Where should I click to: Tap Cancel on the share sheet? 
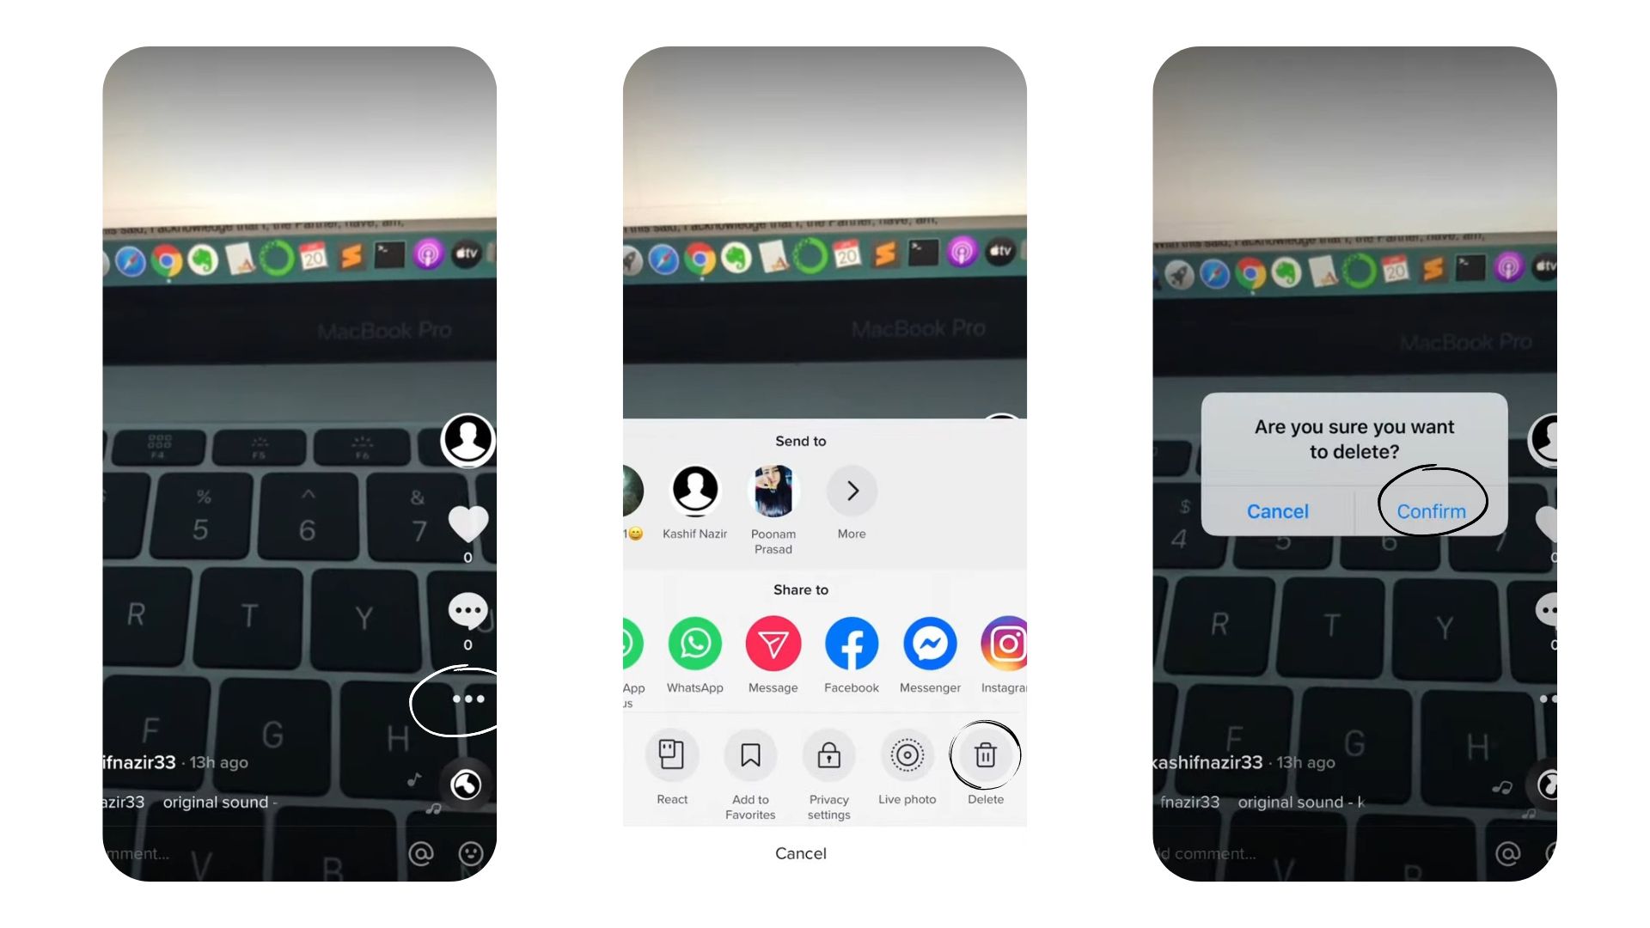click(x=800, y=853)
